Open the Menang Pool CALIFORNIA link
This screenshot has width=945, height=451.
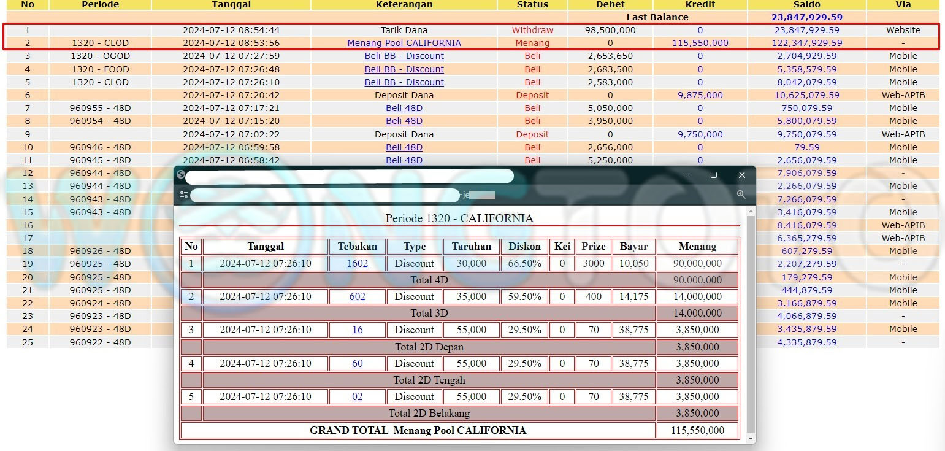(404, 43)
